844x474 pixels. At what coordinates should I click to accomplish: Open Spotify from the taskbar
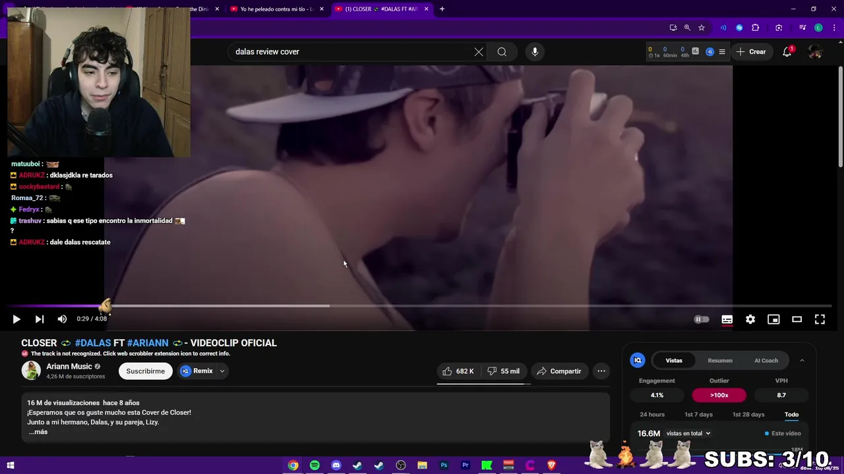[315, 465]
